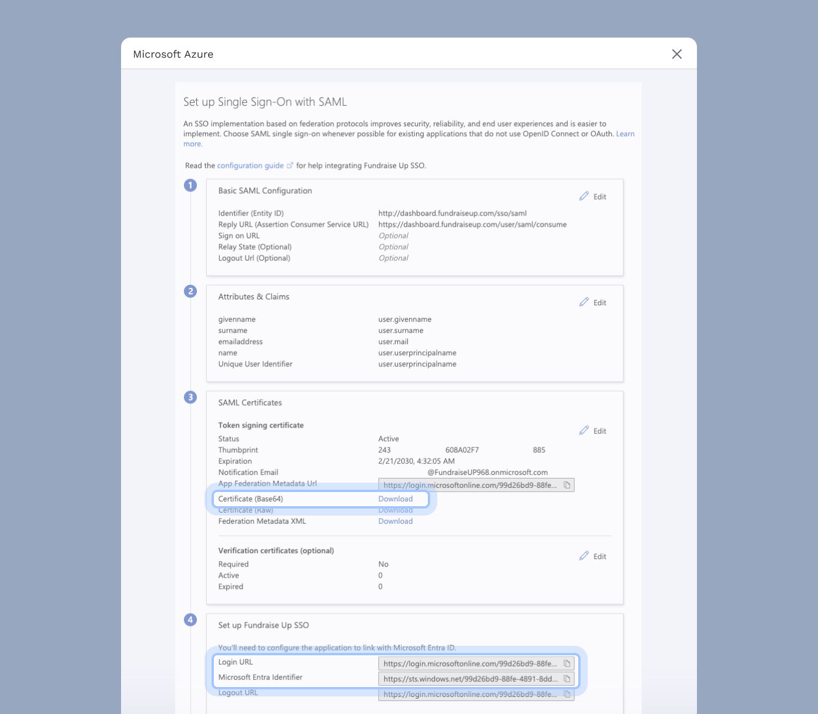818x714 pixels.
Task: Open the configuration guide link
Action: (250, 166)
